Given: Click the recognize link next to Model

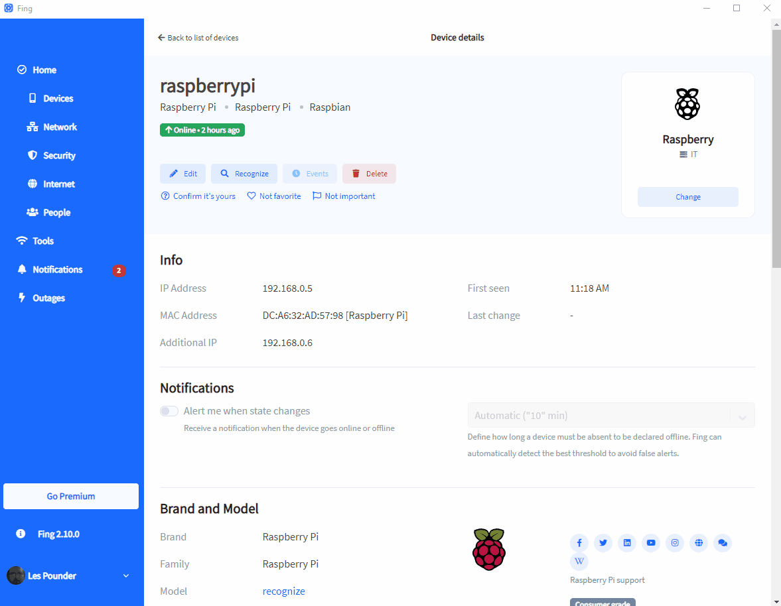Looking at the screenshot, I should point(284,591).
